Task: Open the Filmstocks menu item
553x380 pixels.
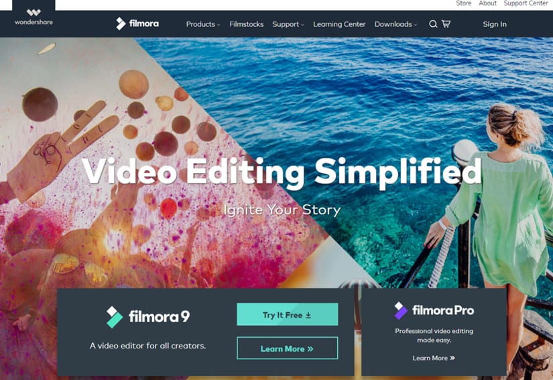Action: pyautogui.click(x=246, y=24)
